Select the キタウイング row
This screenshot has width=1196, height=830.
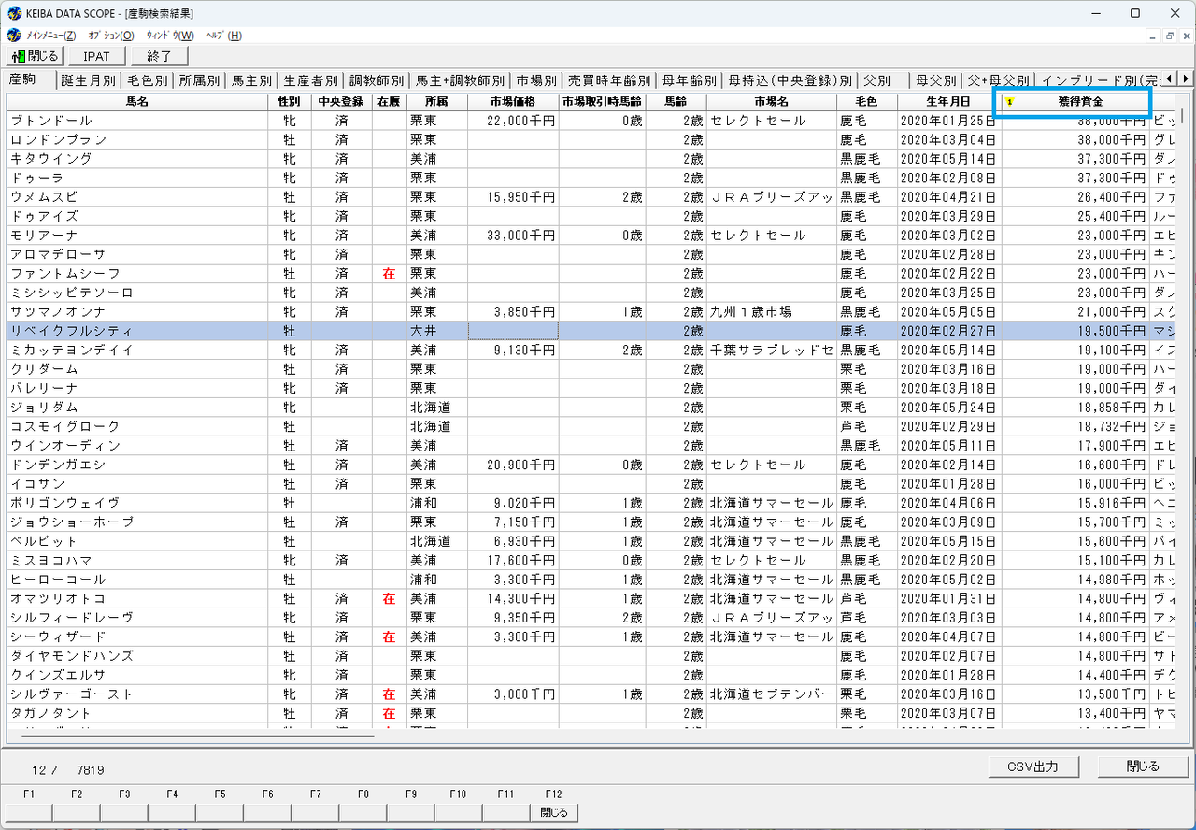[x=591, y=159]
